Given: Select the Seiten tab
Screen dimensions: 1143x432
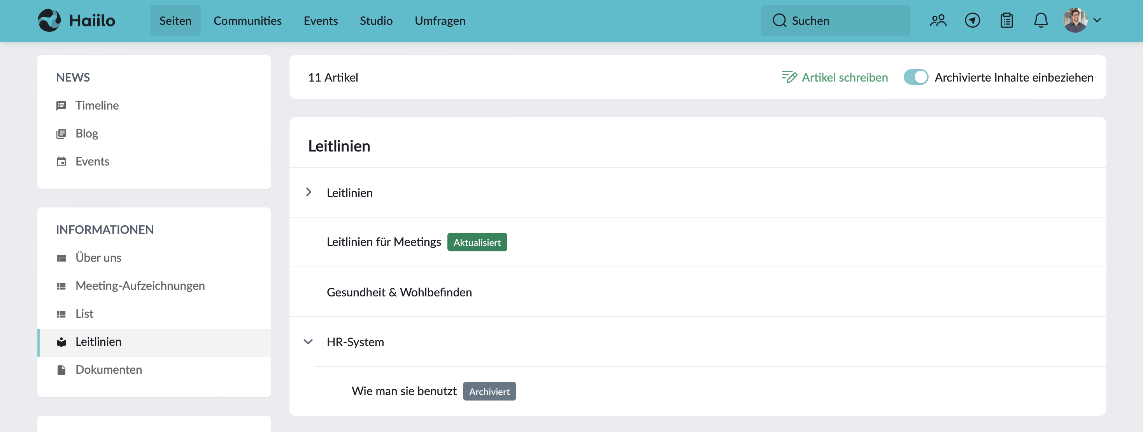Looking at the screenshot, I should click(x=175, y=20).
